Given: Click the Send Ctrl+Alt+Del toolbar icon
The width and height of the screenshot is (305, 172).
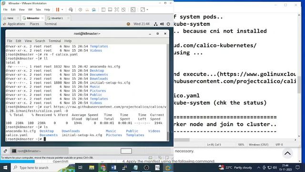Looking at the screenshot, I should pyautogui.click(x=71, y=10).
